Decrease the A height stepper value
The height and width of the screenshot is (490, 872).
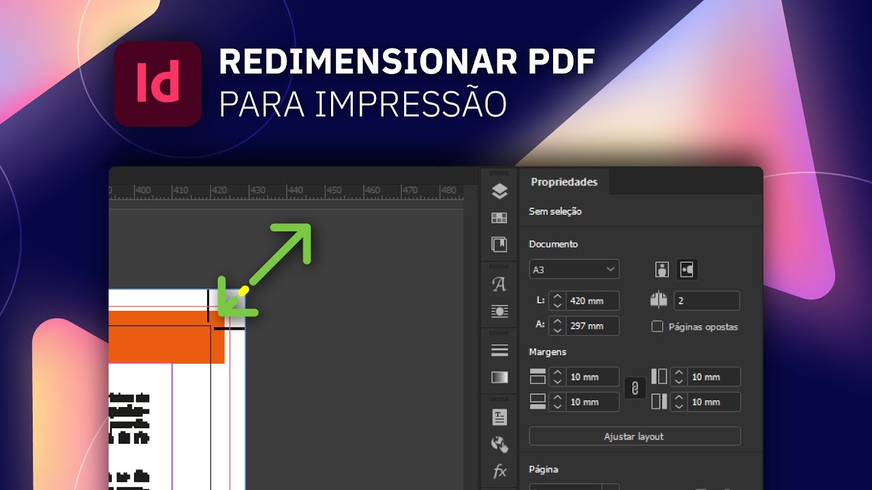tap(557, 330)
